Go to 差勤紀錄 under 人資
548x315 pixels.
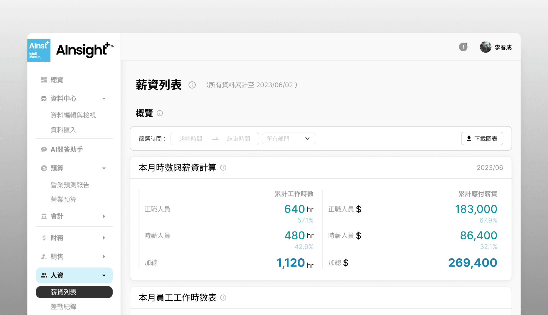[x=64, y=307]
